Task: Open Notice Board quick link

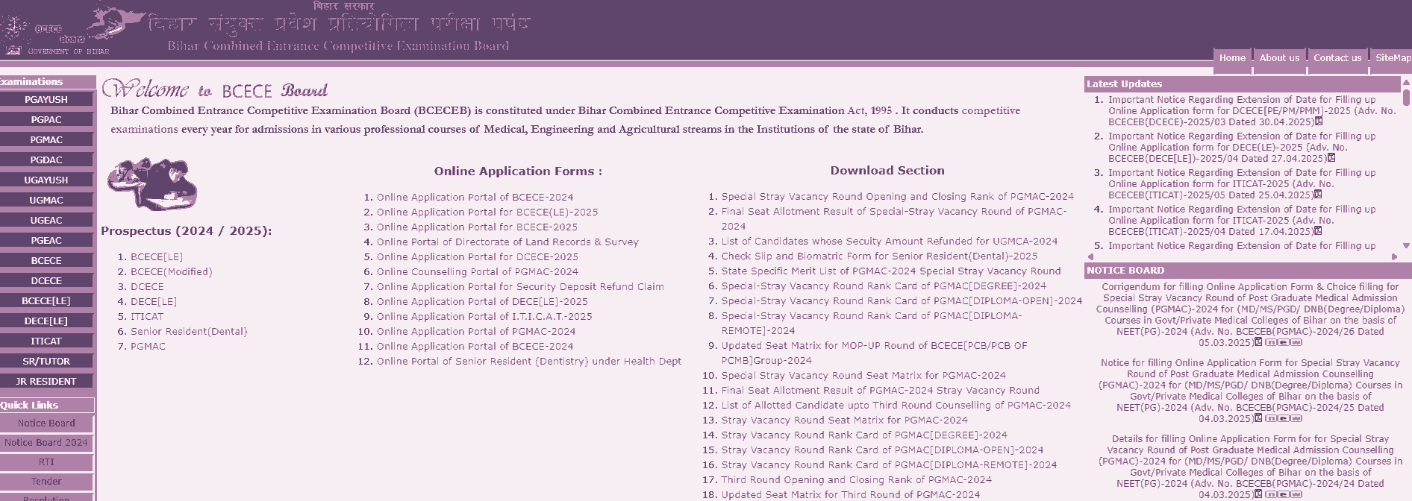Action: point(46,423)
